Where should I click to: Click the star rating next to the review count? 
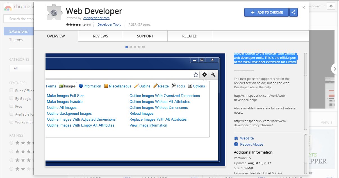pos(74,25)
